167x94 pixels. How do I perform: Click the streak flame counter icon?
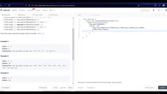[159, 10]
